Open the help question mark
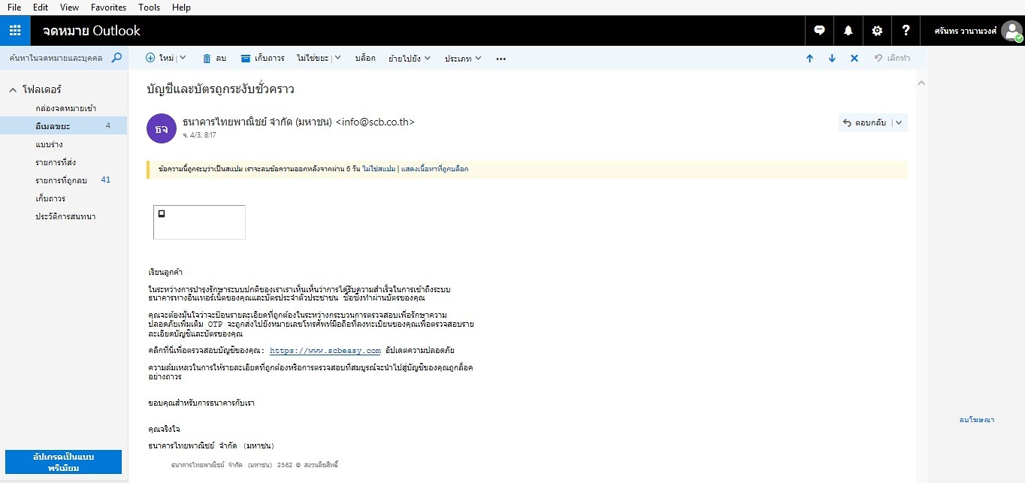Image resolution: width=1025 pixels, height=483 pixels. pyautogui.click(x=906, y=31)
